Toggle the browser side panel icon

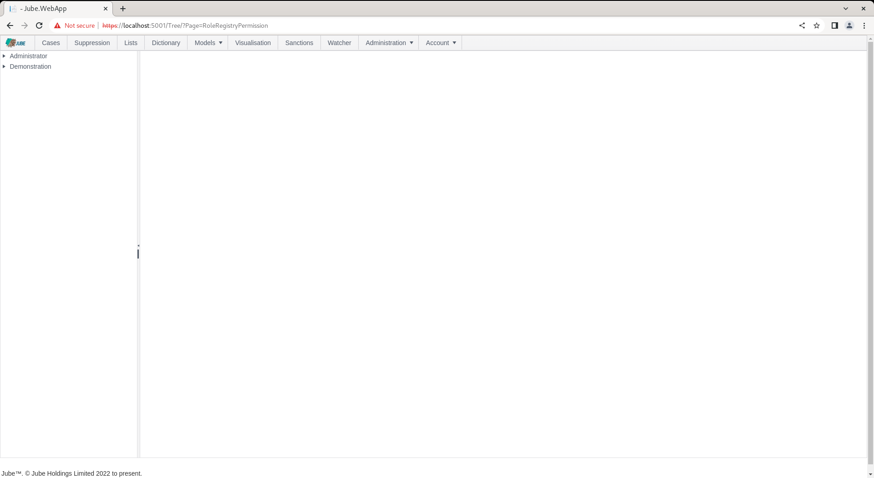coord(835,25)
